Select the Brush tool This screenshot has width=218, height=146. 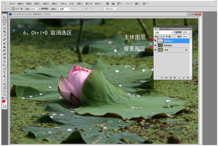[4, 43]
